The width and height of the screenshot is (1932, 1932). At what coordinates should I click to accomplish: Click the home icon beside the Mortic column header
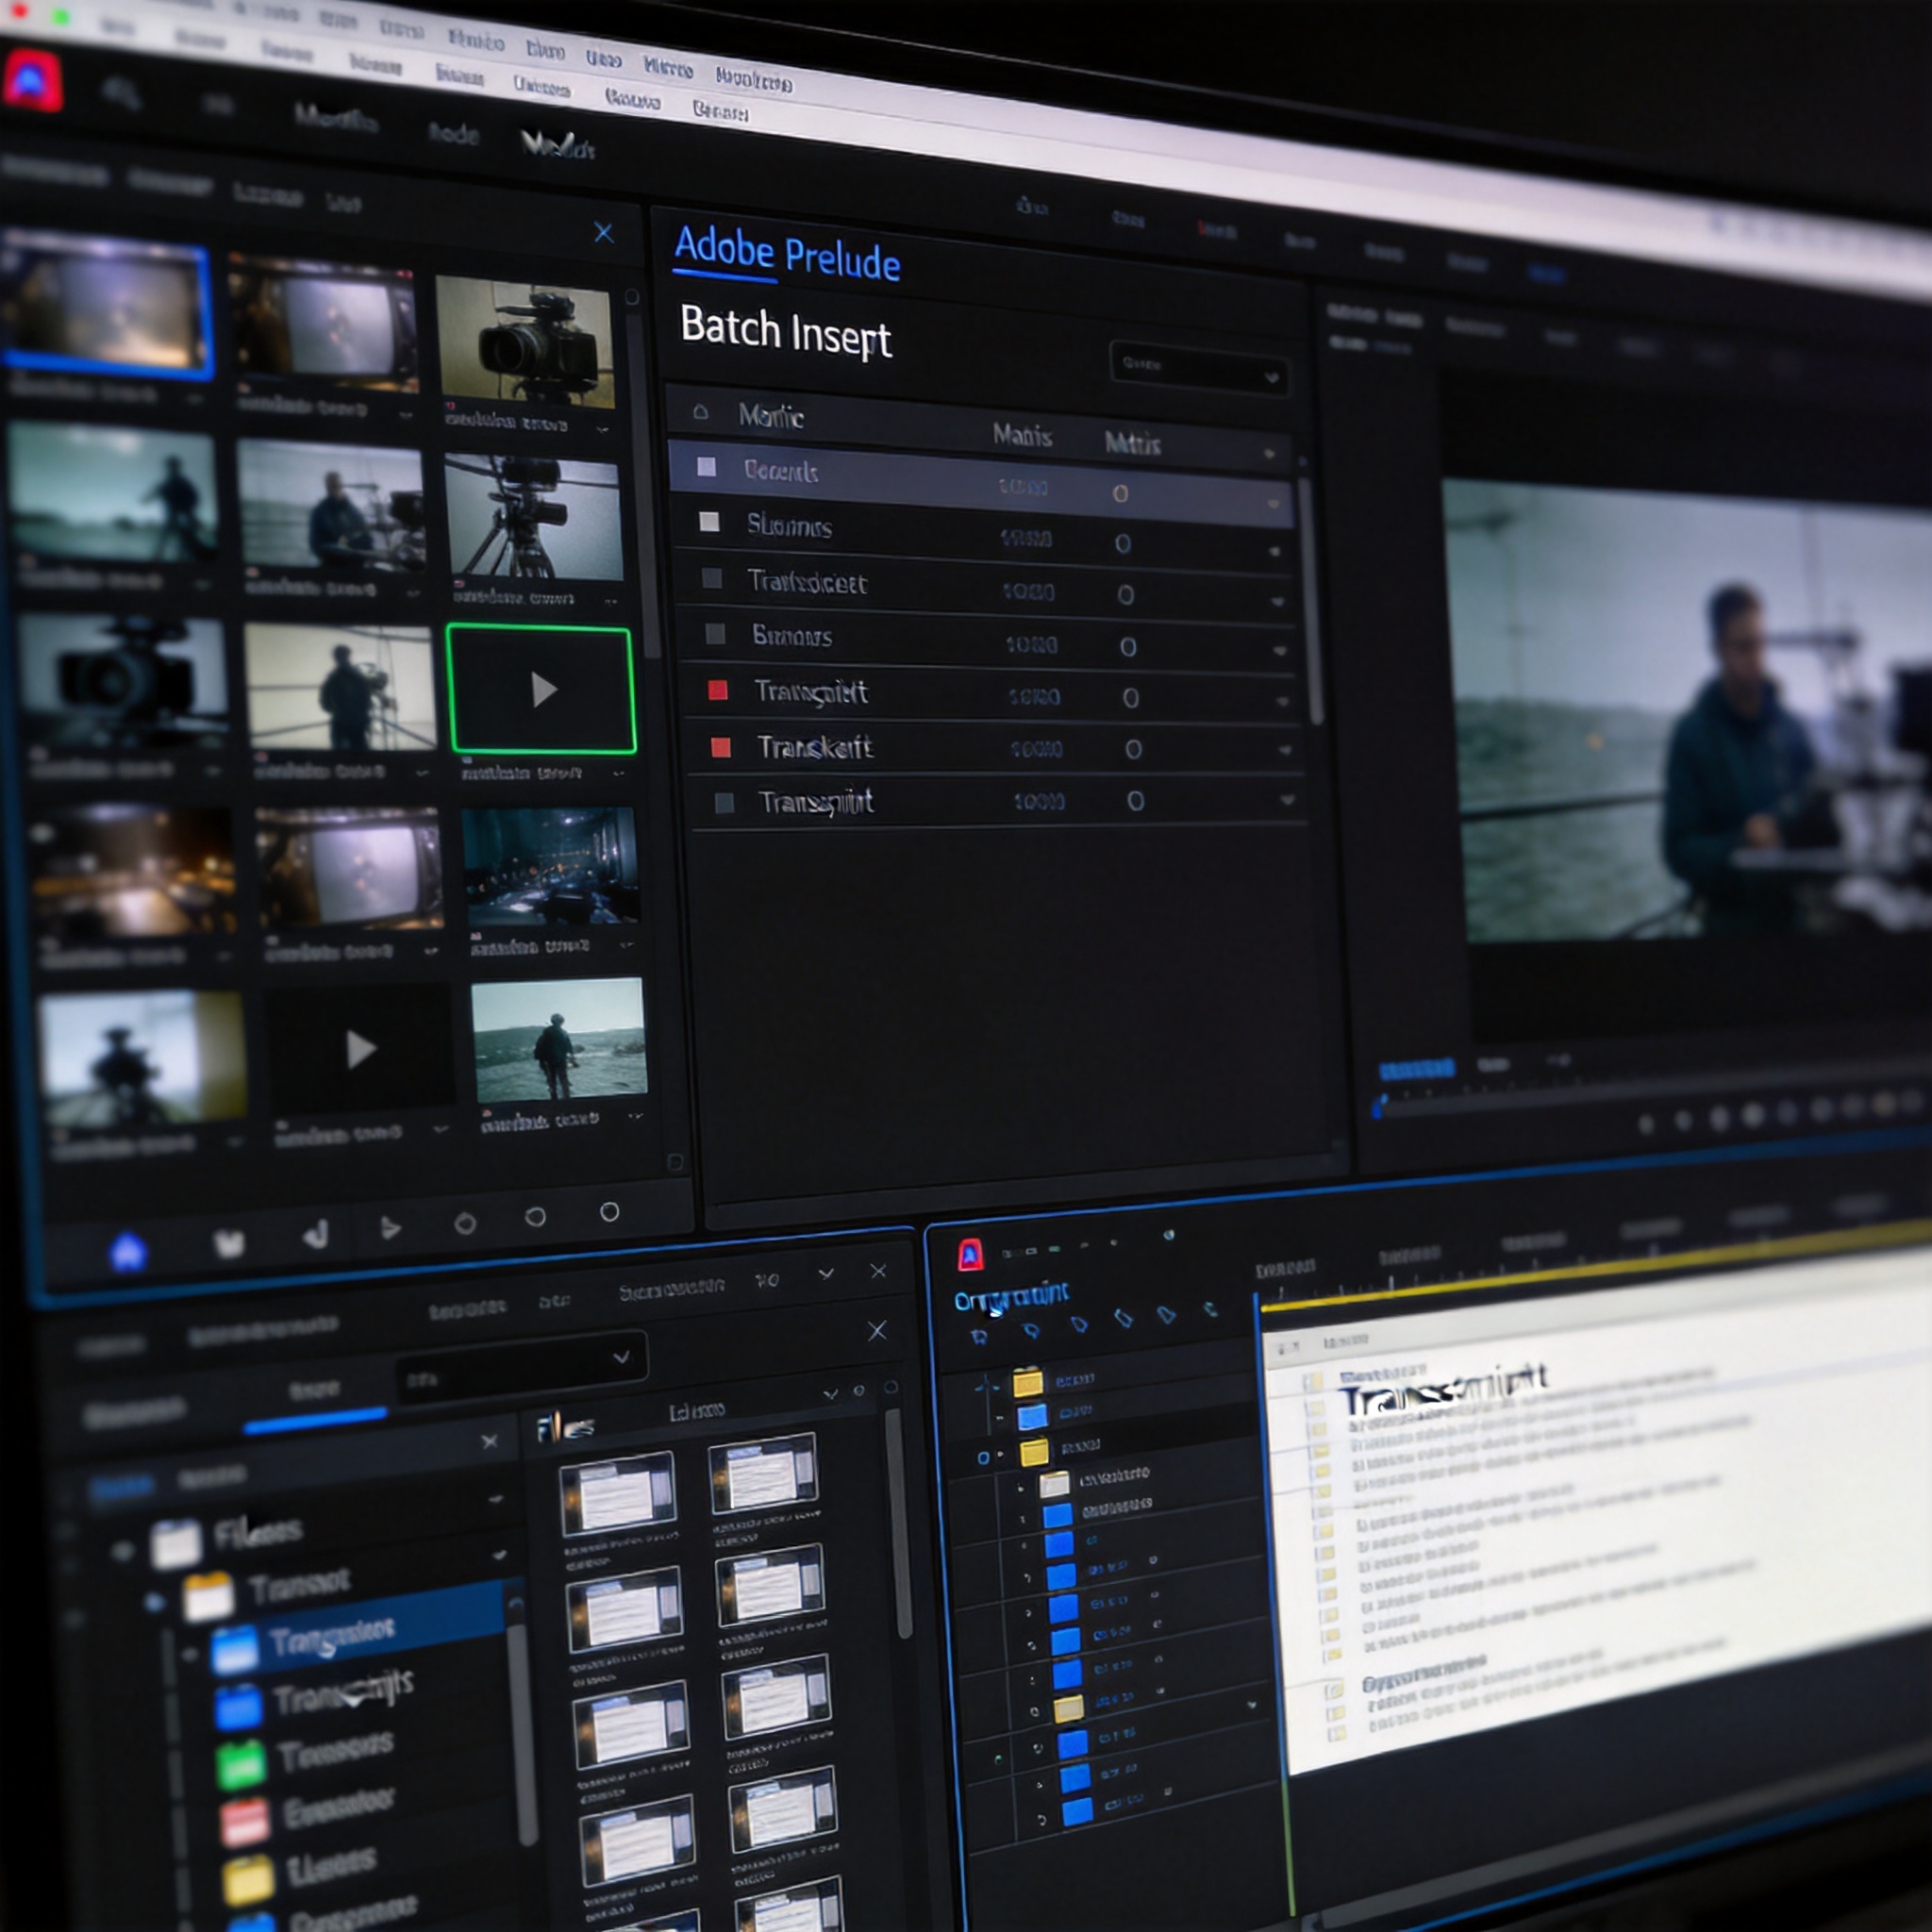700,411
